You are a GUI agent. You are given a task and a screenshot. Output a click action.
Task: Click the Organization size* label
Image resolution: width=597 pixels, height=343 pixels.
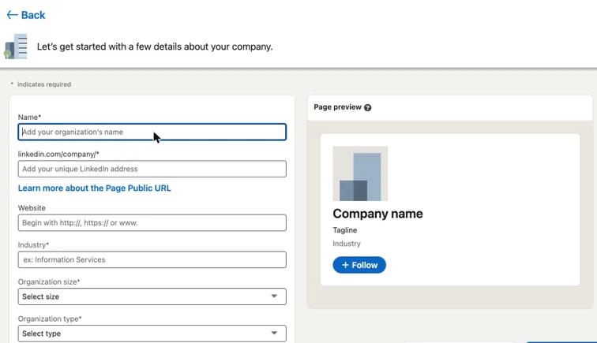click(x=49, y=281)
